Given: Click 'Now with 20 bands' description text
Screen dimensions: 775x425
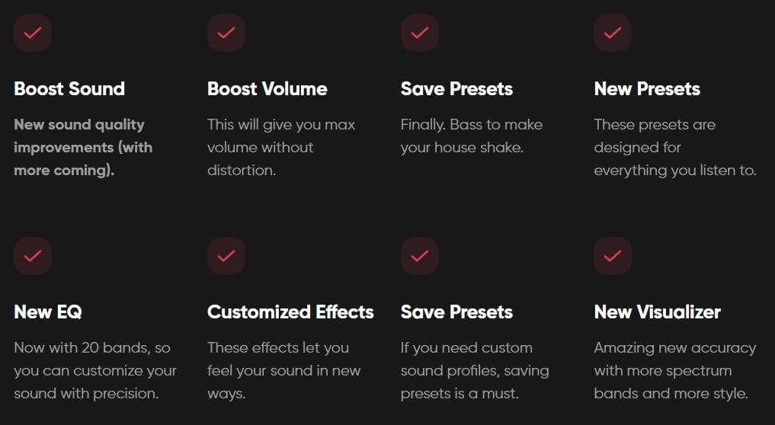Looking at the screenshot, I should coord(95,371).
